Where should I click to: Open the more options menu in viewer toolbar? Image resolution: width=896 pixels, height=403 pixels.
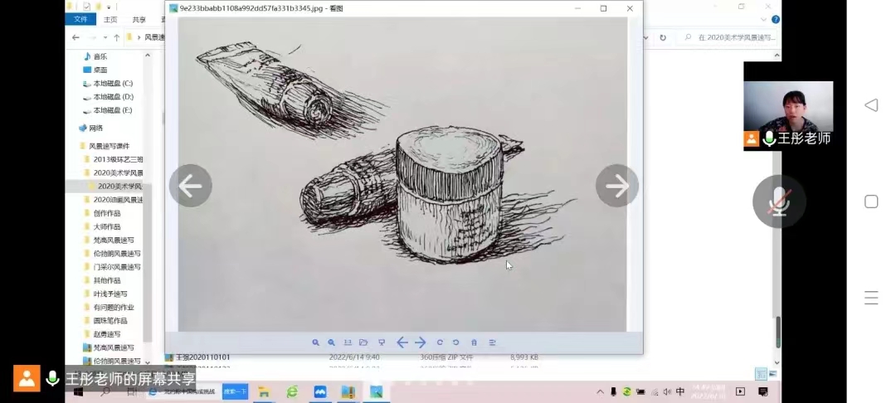click(492, 342)
